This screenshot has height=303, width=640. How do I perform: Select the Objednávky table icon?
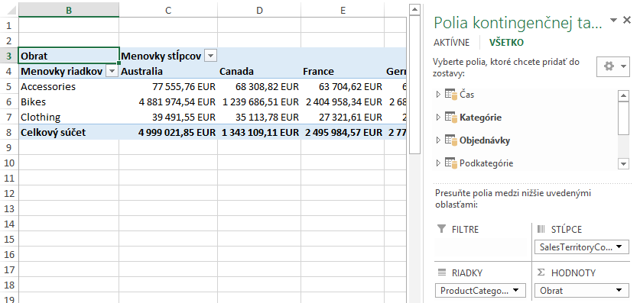point(450,140)
